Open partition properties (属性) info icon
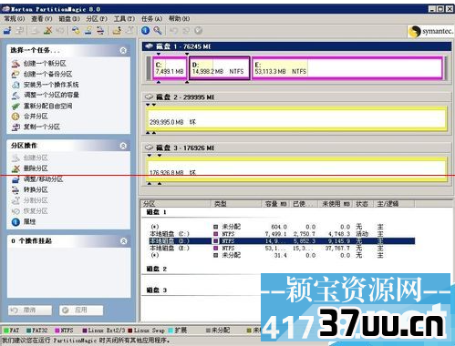 [x=16, y=222]
